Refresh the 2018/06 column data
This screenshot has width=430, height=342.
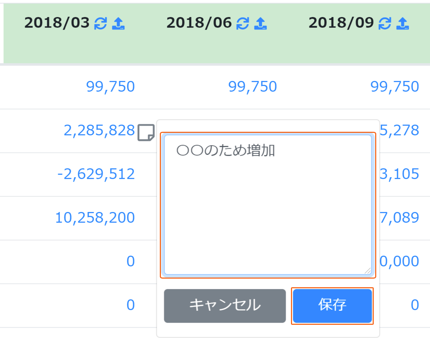point(243,24)
